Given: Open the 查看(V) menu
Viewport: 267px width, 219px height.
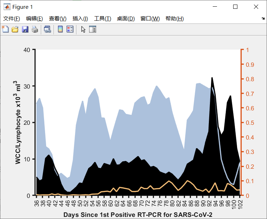Looking at the screenshot, I should click(x=57, y=19).
